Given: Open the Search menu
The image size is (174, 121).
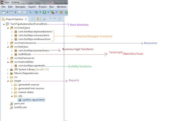Looking at the screenshot, I should 32,7.
